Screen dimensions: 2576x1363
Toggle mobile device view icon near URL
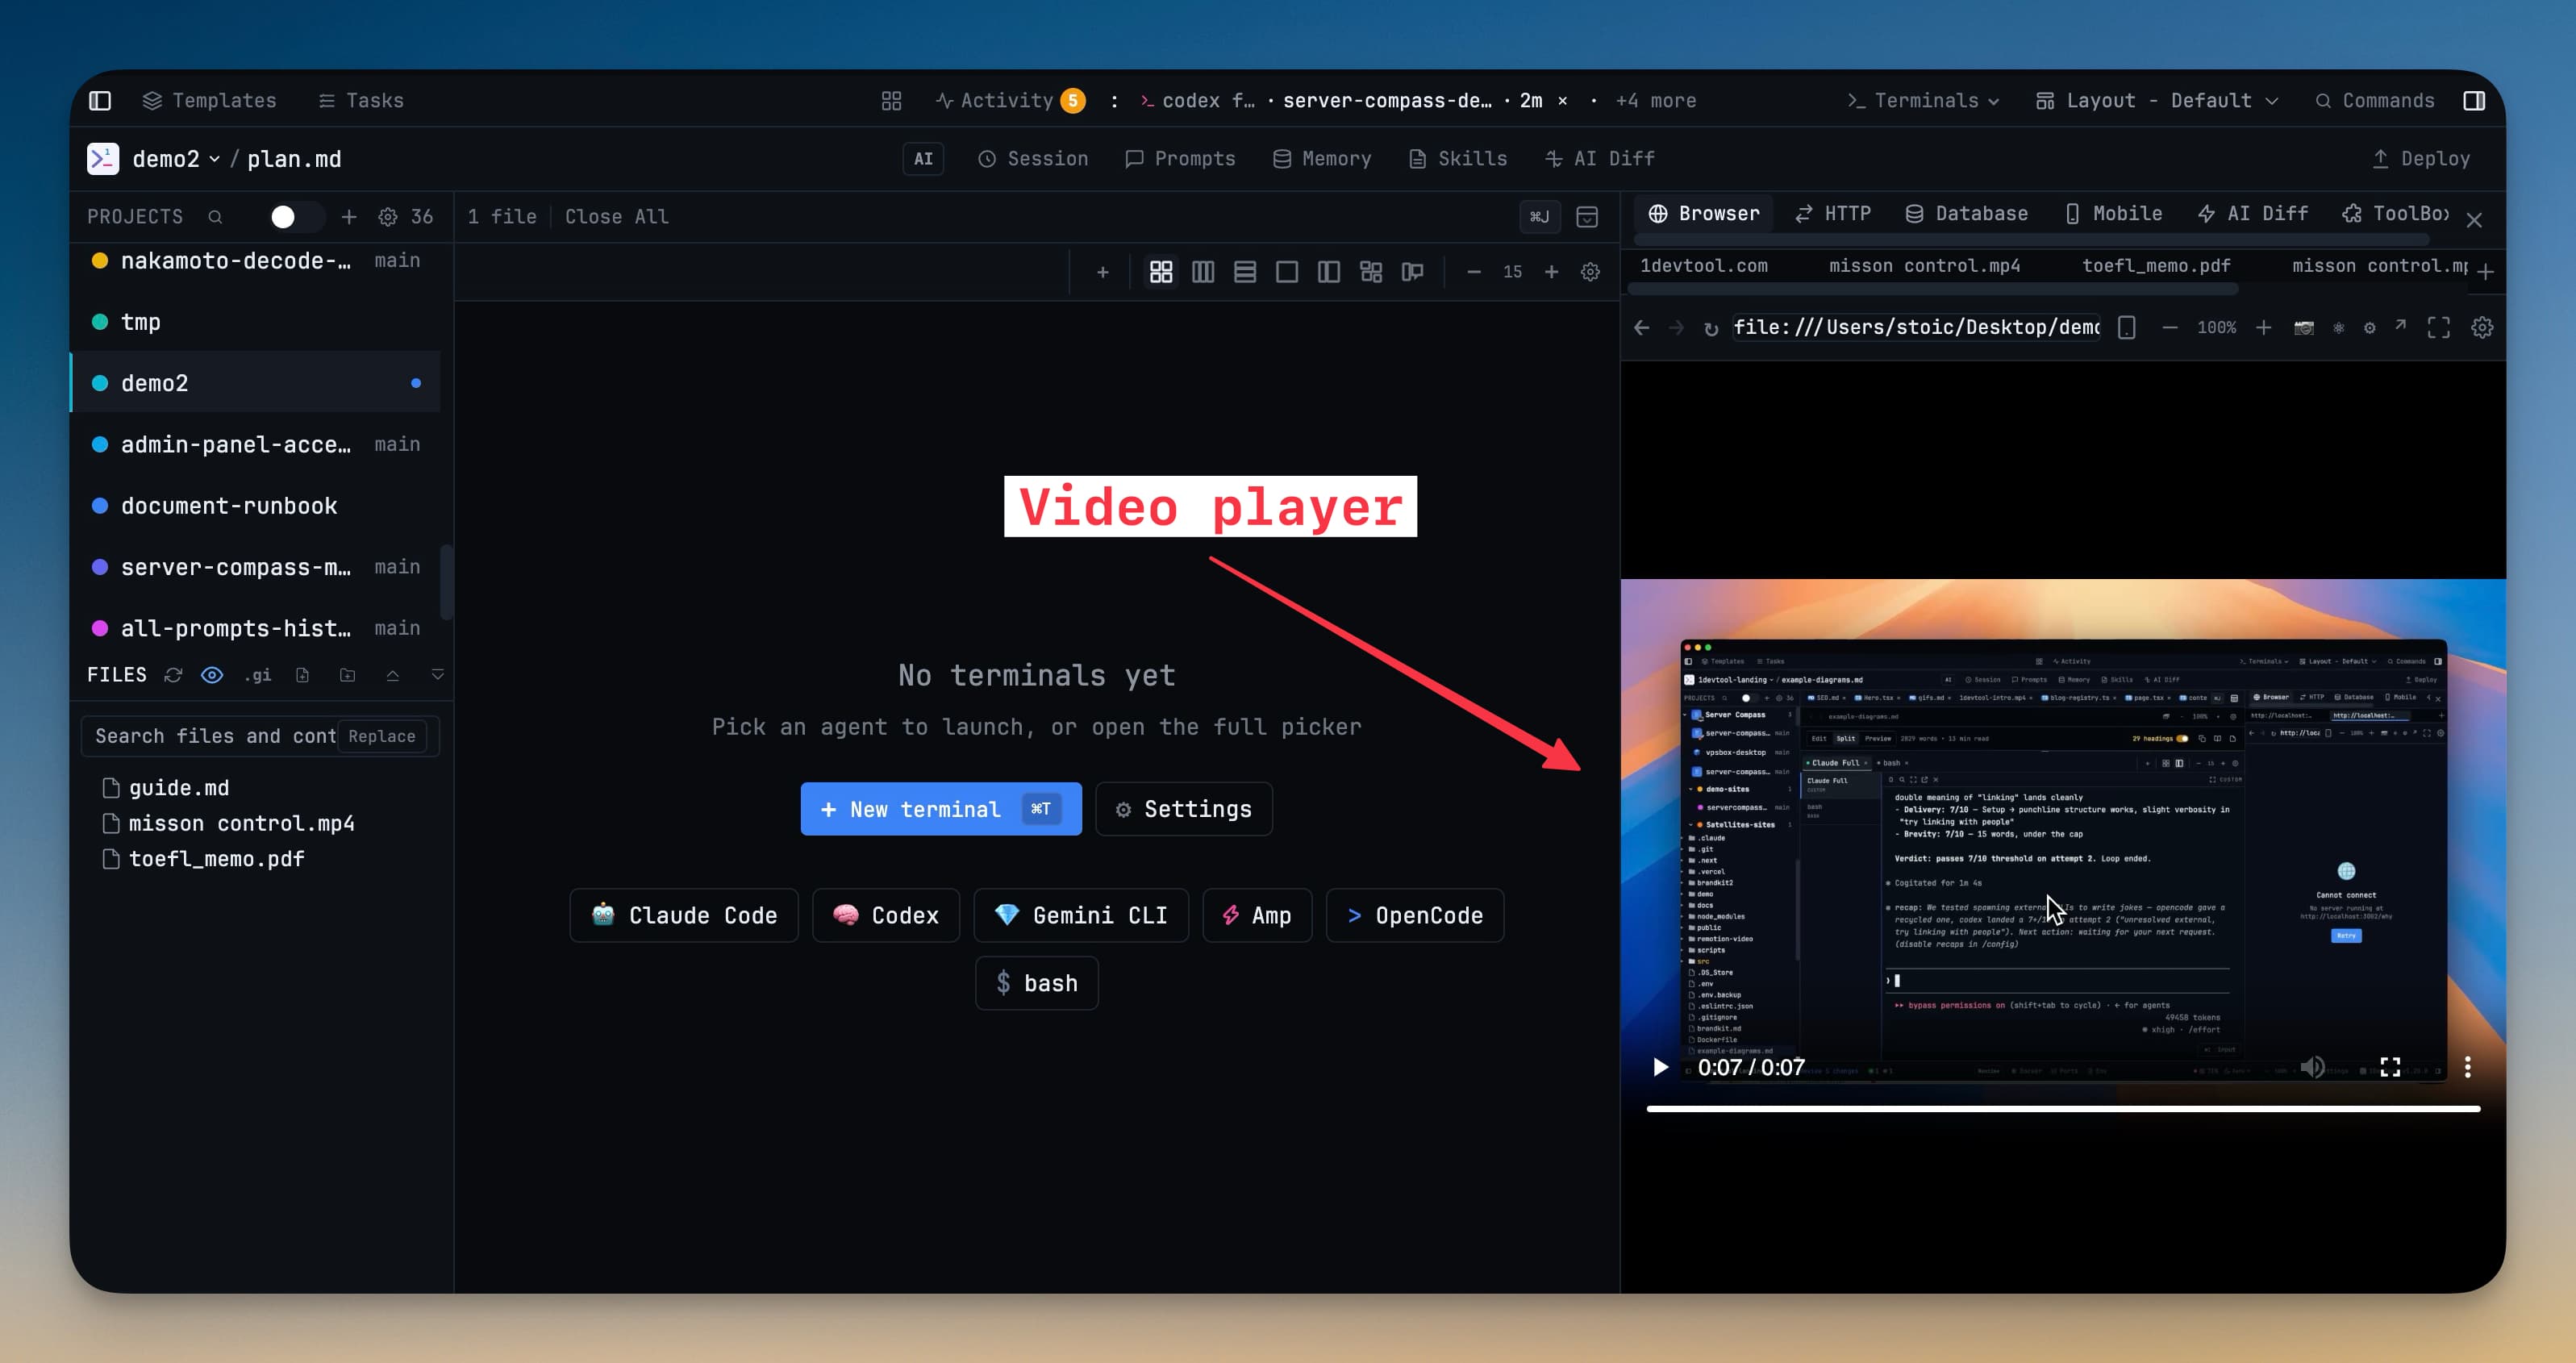(x=2127, y=328)
